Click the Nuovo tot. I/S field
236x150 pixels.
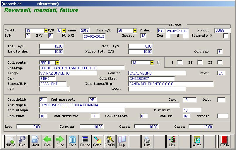[x=141, y=52]
